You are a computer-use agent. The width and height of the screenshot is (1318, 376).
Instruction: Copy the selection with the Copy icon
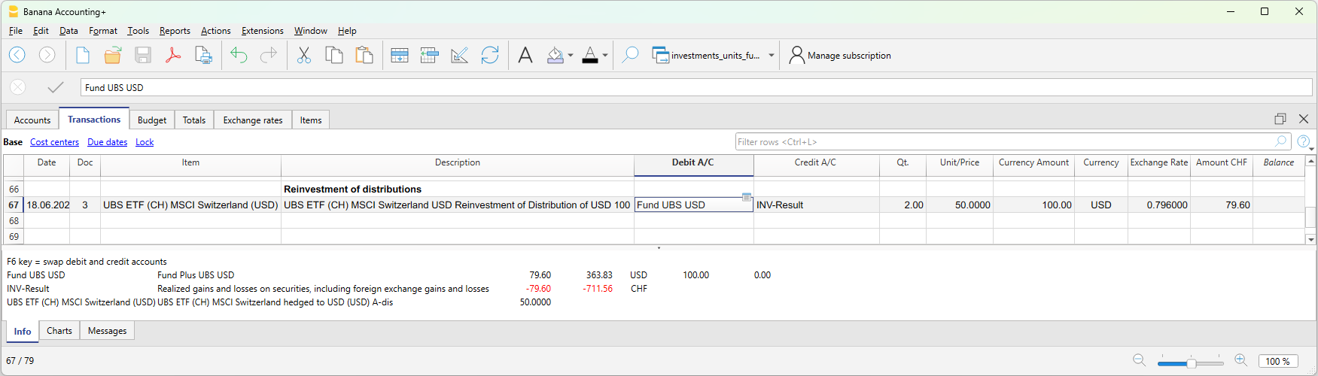(334, 55)
